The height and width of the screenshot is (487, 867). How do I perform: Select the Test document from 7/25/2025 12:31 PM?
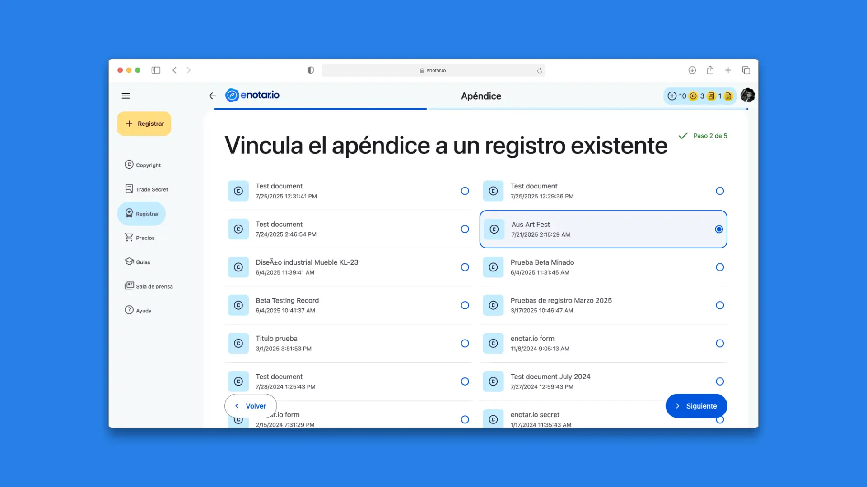coord(465,191)
